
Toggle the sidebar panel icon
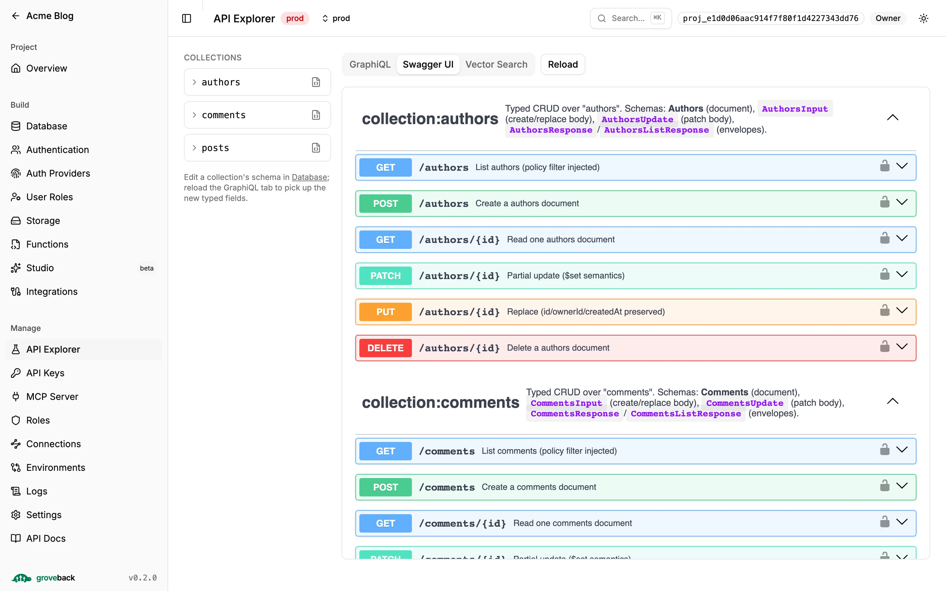(187, 18)
